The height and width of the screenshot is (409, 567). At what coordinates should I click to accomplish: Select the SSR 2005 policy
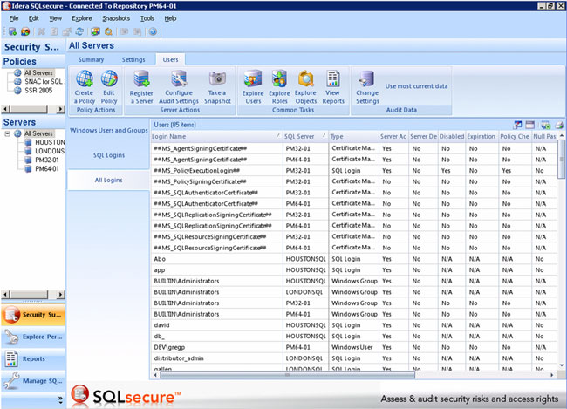click(x=38, y=91)
